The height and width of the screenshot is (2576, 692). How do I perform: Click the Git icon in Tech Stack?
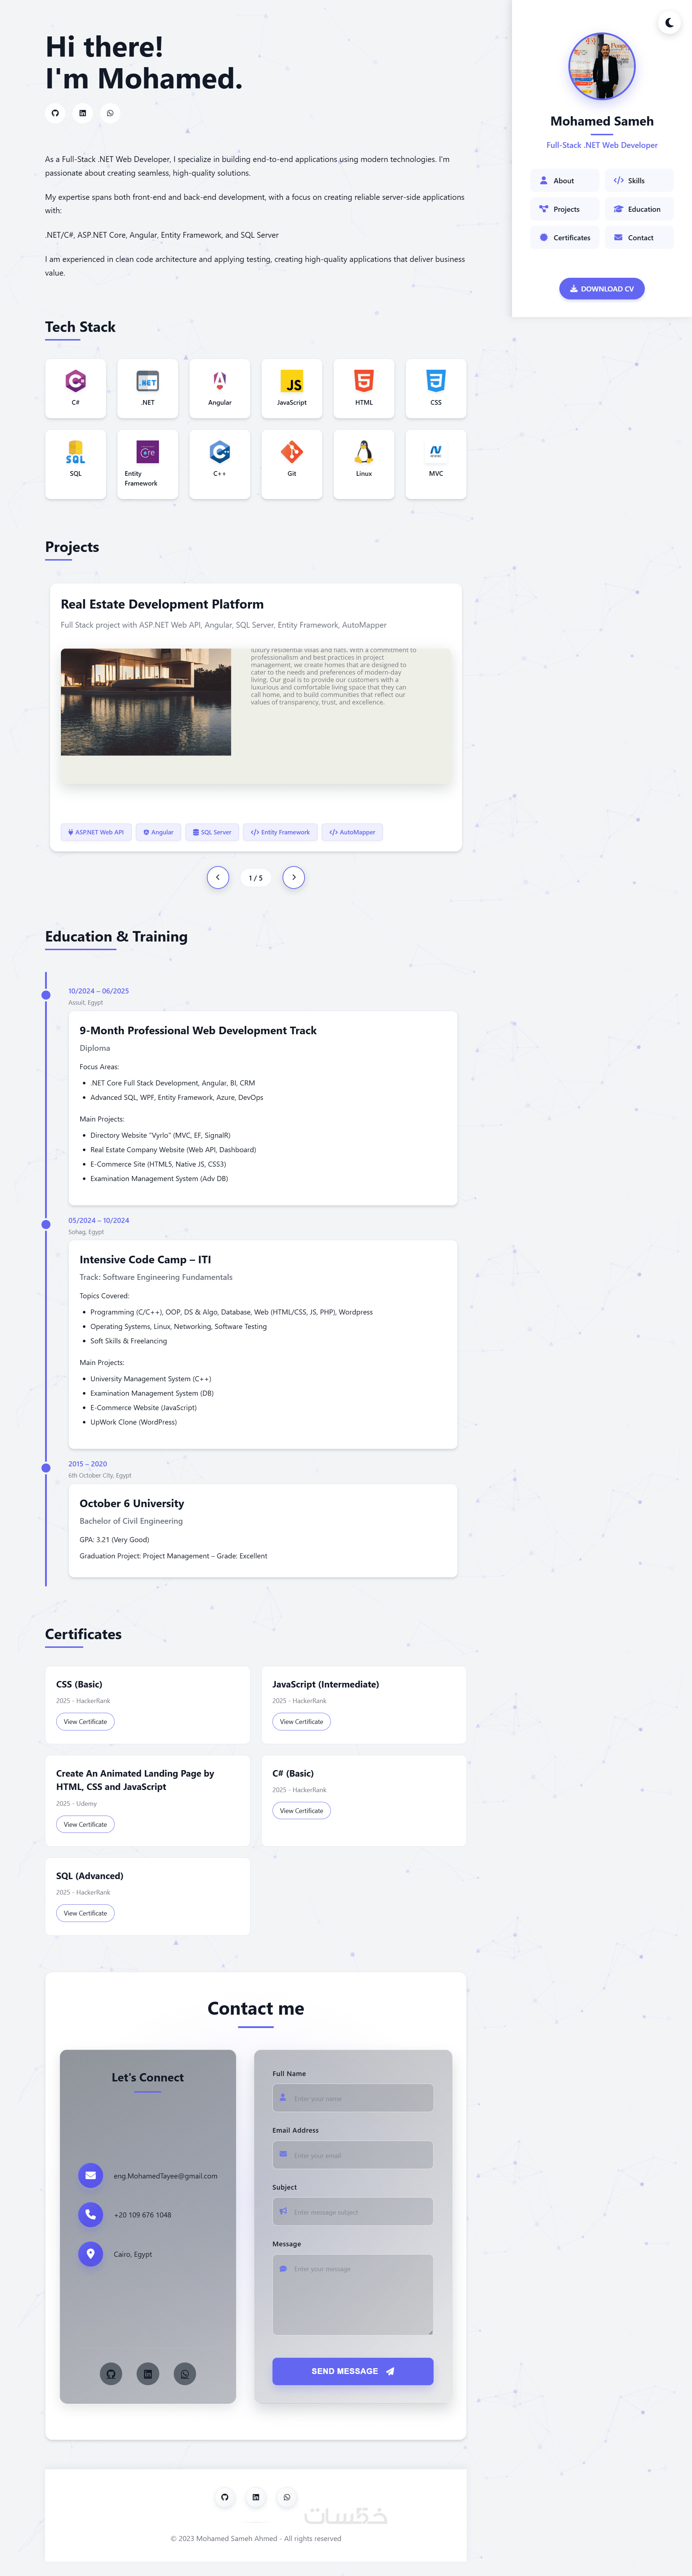[x=292, y=452]
